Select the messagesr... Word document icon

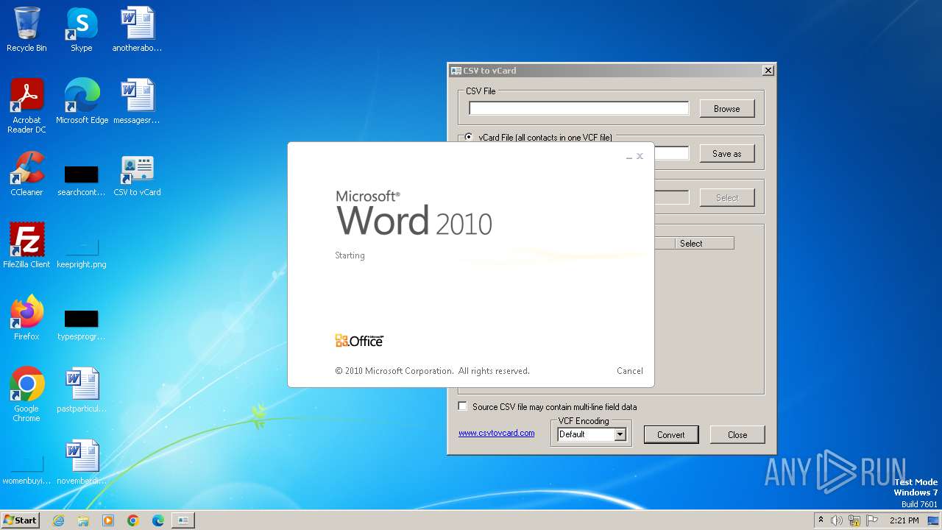point(137,102)
